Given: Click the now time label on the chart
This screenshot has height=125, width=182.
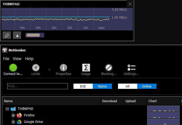Looking at the screenshot, I should click(x=101, y=28).
